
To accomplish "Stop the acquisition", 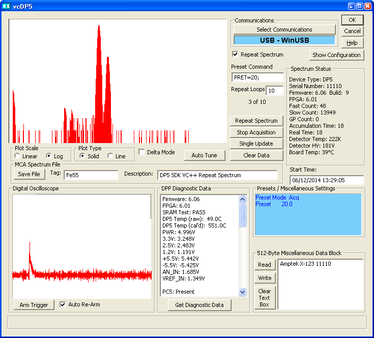I will [x=256, y=132].
